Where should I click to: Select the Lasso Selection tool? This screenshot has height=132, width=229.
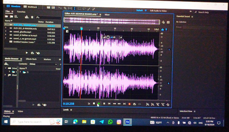tap(84, 8)
